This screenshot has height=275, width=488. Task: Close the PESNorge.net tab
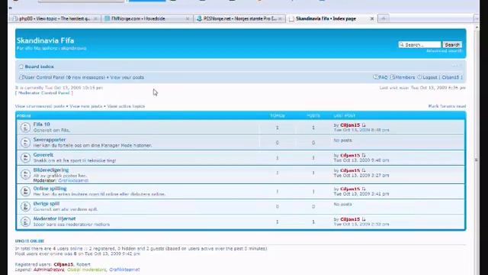tap(280, 18)
